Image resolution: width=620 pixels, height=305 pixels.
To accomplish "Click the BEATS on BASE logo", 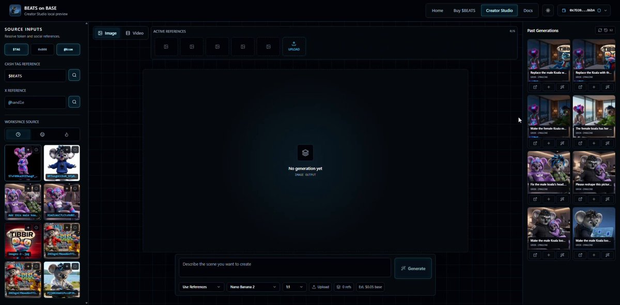I will point(15,10).
